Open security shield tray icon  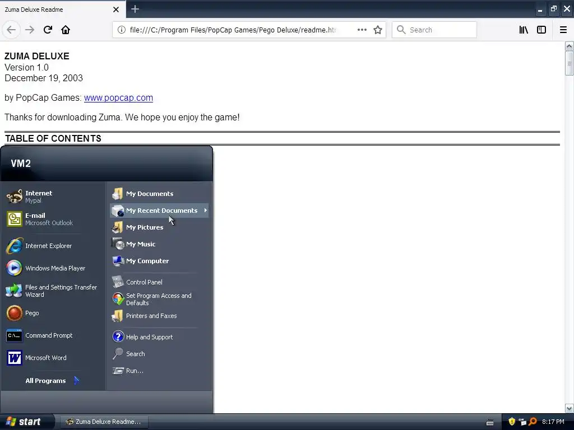coord(512,422)
